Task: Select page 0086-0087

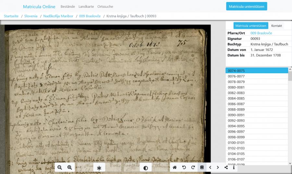Action: [x=257, y=104]
